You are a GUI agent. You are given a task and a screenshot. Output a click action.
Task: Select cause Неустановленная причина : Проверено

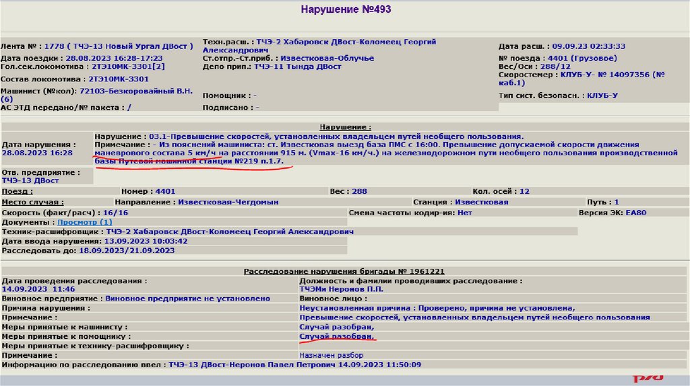coord(437,308)
